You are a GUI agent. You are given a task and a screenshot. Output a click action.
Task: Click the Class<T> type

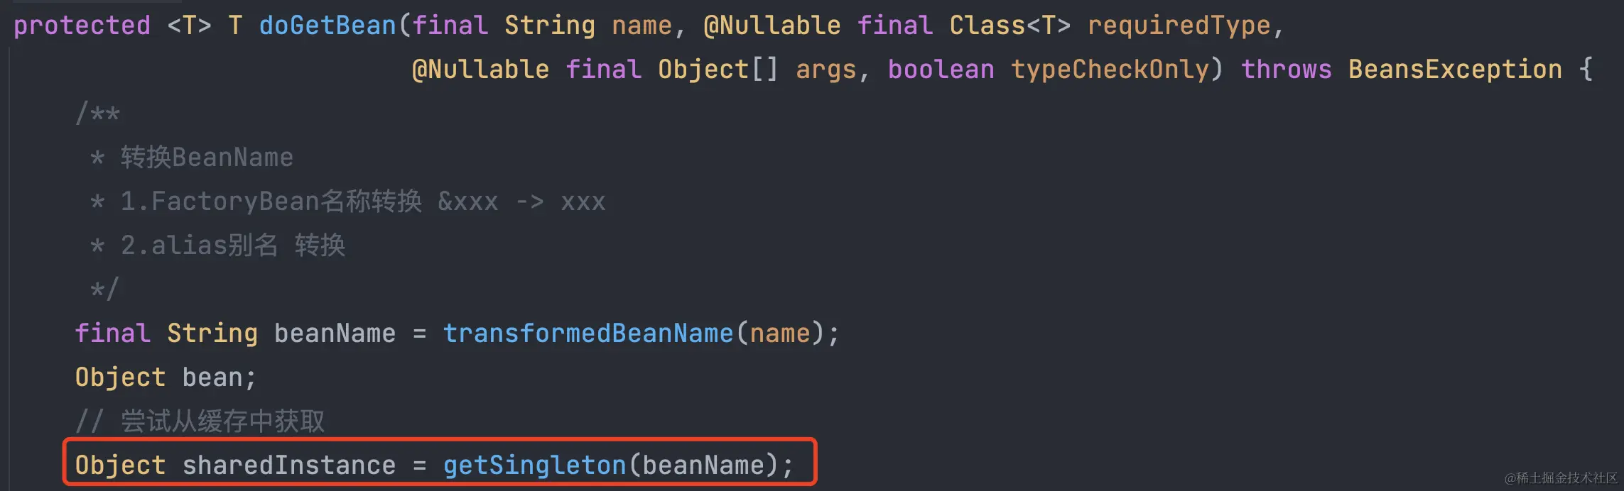(1010, 26)
